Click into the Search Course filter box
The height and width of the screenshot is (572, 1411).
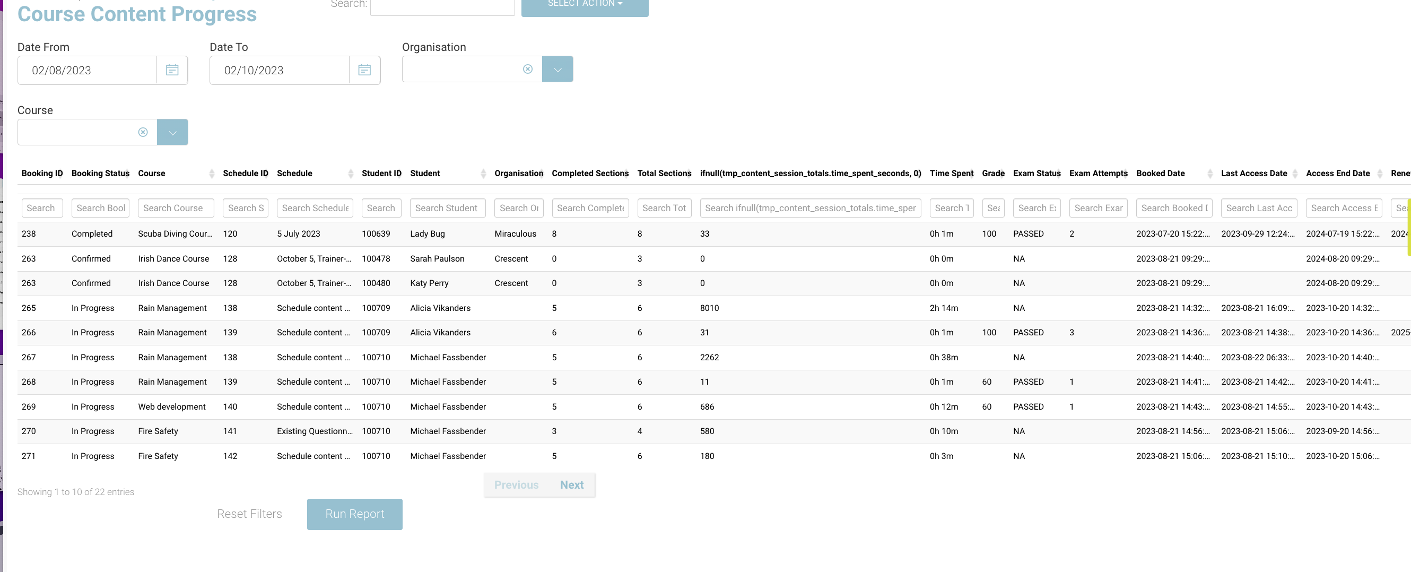click(175, 208)
